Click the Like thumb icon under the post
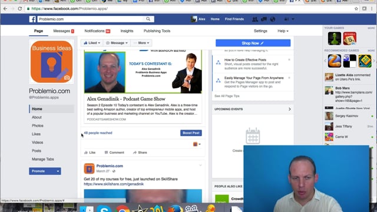 [86, 153]
